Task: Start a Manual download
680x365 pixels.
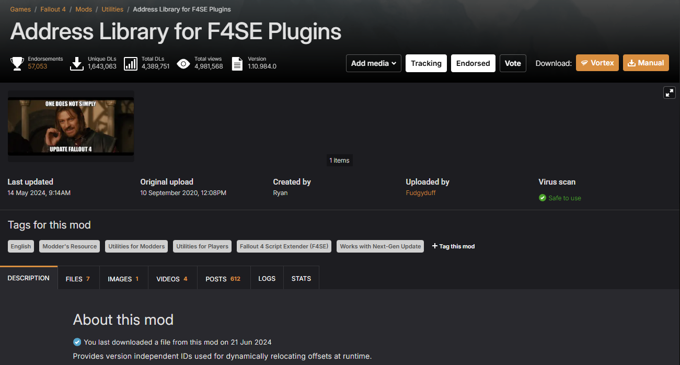Action: coord(646,63)
